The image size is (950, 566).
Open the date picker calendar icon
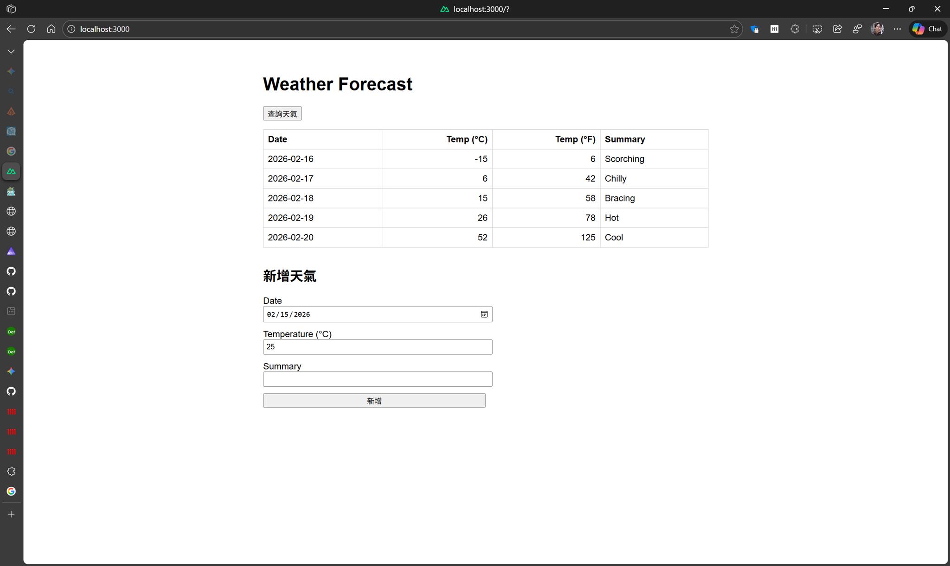coord(484,314)
